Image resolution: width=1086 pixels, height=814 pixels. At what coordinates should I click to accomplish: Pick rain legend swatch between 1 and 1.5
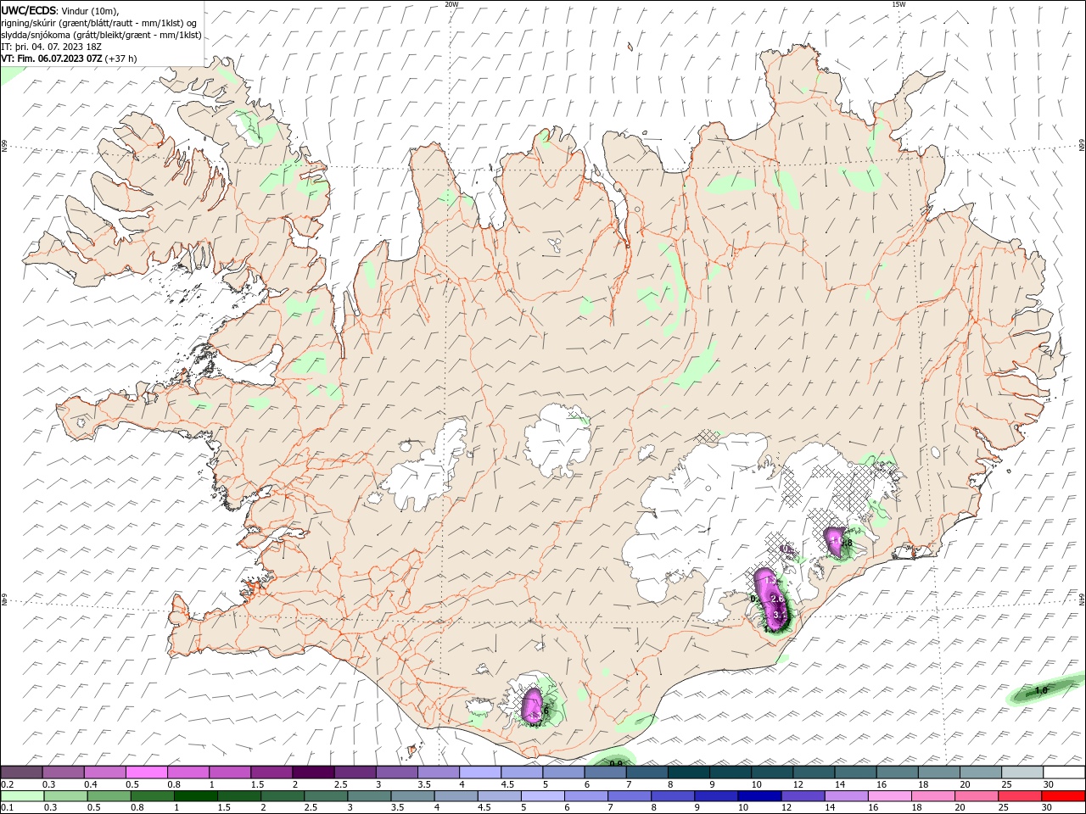[197, 796]
